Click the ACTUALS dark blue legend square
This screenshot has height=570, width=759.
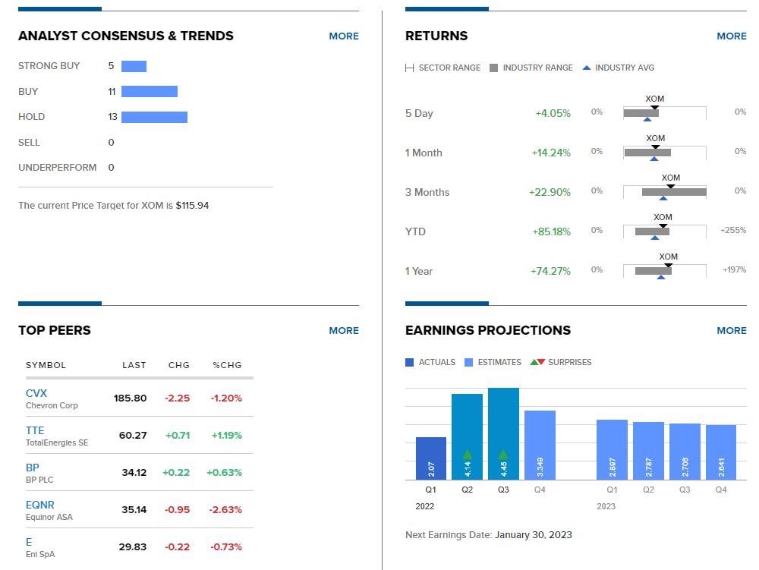click(410, 362)
